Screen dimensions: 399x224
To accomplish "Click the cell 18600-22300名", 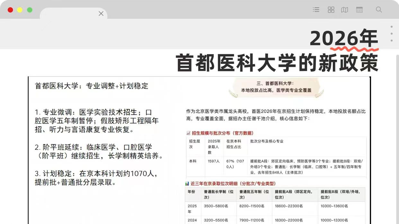I will point(288,206).
